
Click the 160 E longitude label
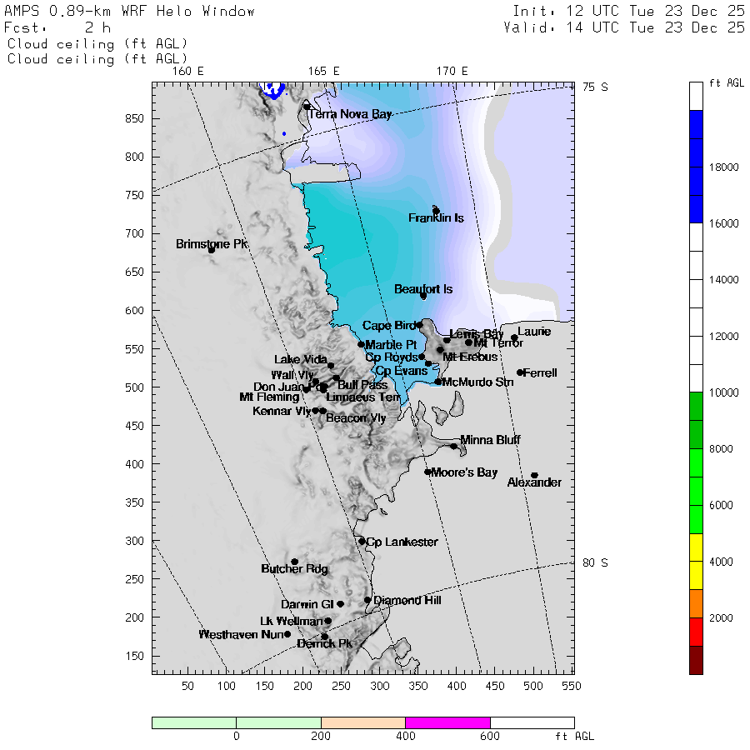pos(188,72)
